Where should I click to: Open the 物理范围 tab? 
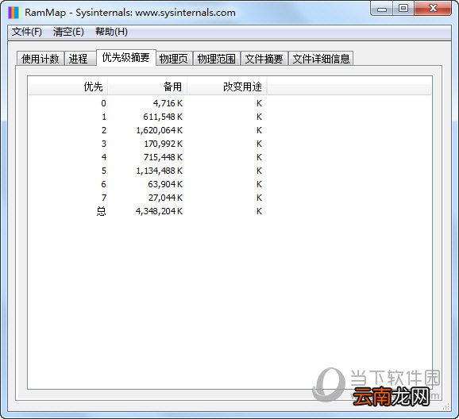tap(216, 59)
